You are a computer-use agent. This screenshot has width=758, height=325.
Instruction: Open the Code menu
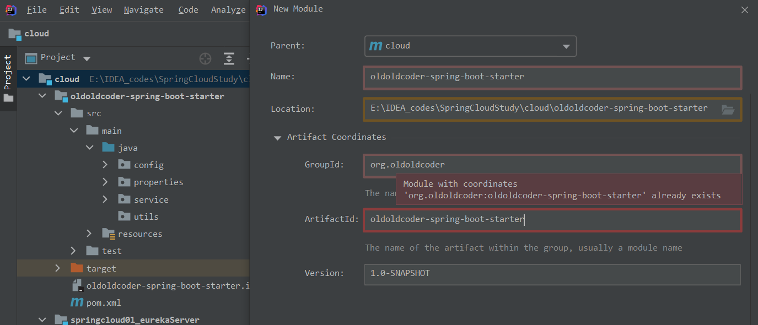pyautogui.click(x=188, y=10)
